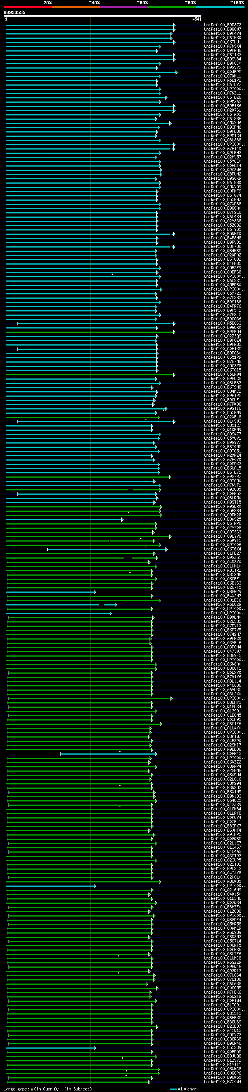Select the UniRef100_A3WWD5 label
Image resolution: width=248 pixels, height=1092 pixels.
[x=222, y=882]
